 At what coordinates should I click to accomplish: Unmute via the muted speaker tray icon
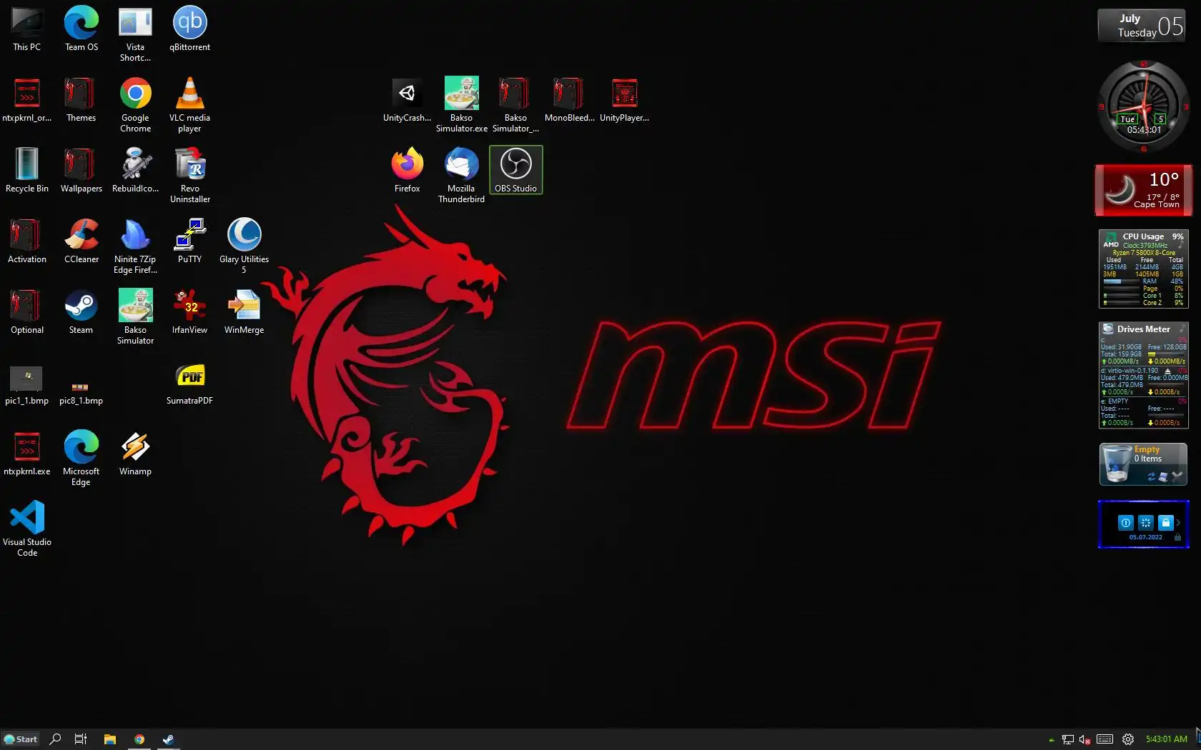1085,740
